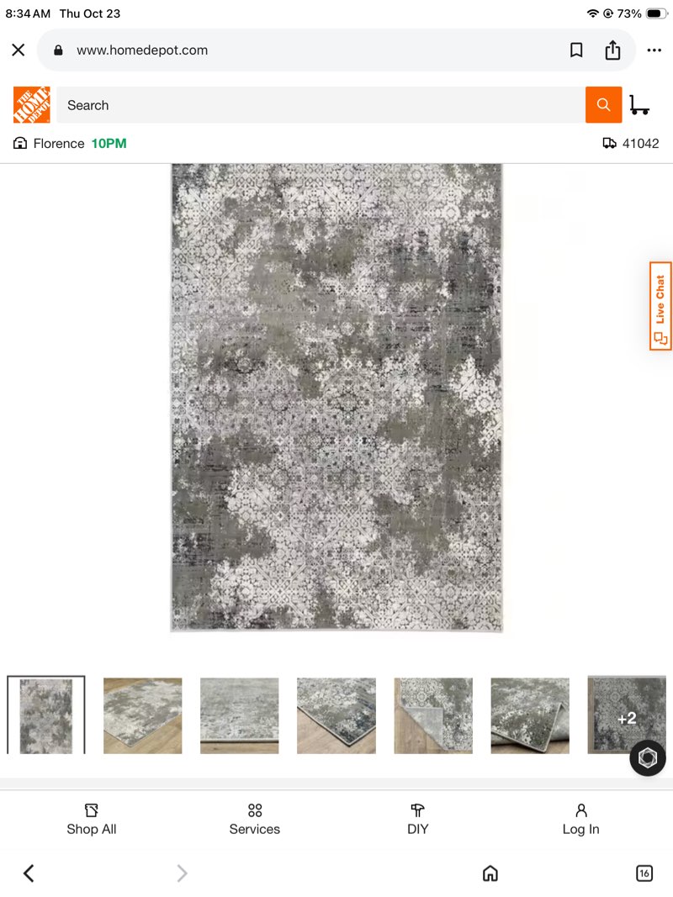Open the browser three-dot menu
Viewport: 673px width, 897px height.
tap(654, 50)
